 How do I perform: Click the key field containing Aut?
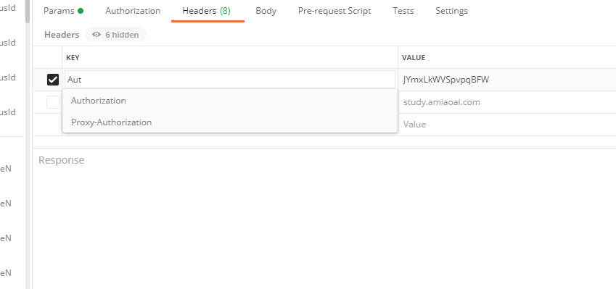click(x=230, y=80)
